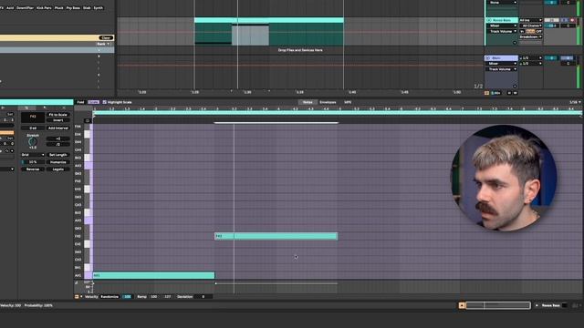This screenshot has width=584, height=328.
Task: Click the orange automation lock icon below Main track
Action: point(486,93)
